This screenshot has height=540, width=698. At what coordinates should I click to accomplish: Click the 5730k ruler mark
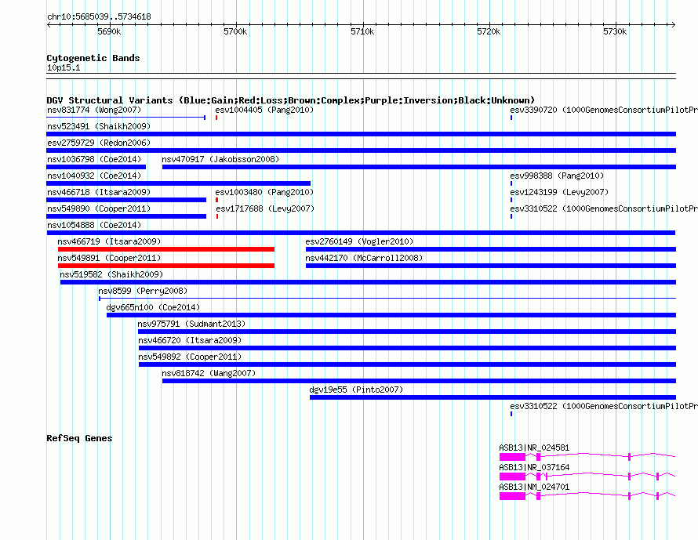[x=615, y=31]
